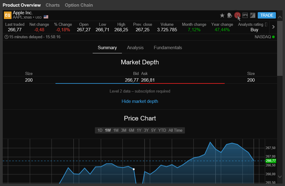Click the green 266,77 price label on the chart axis
The width and height of the screenshot is (285, 186).
271,161
